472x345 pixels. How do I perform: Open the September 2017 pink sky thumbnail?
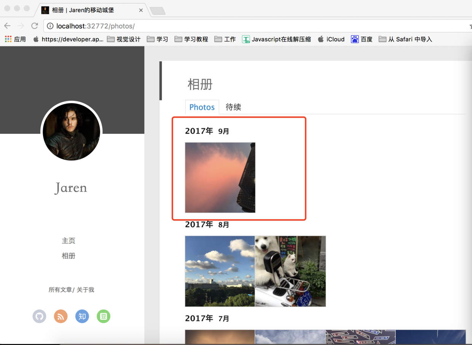[x=220, y=178]
